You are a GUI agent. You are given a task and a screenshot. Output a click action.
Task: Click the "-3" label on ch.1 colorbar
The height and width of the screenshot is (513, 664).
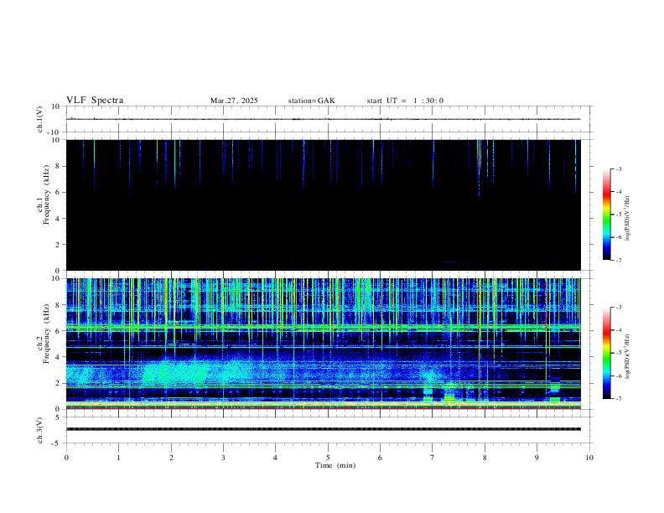point(618,168)
